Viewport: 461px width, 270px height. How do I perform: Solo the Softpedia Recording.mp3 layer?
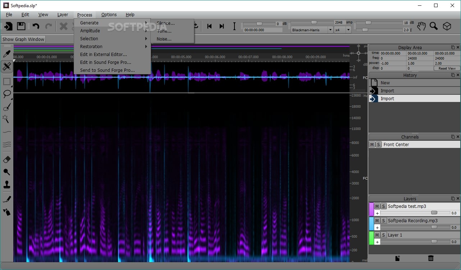click(384, 220)
